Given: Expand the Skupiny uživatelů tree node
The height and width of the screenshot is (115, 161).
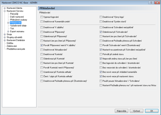Looking at the screenshot, I should point(5,37).
